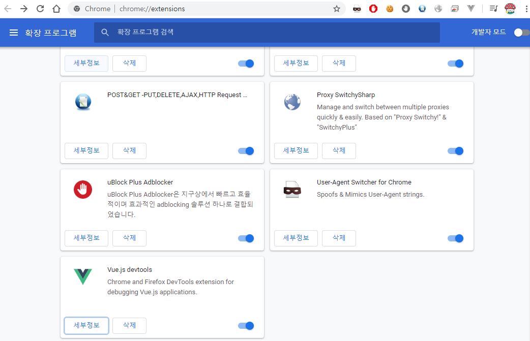Click the POST&GET -PUT,DELETE,AJAX title text
This screenshot has width=530, height=341.
coord(177,95)
